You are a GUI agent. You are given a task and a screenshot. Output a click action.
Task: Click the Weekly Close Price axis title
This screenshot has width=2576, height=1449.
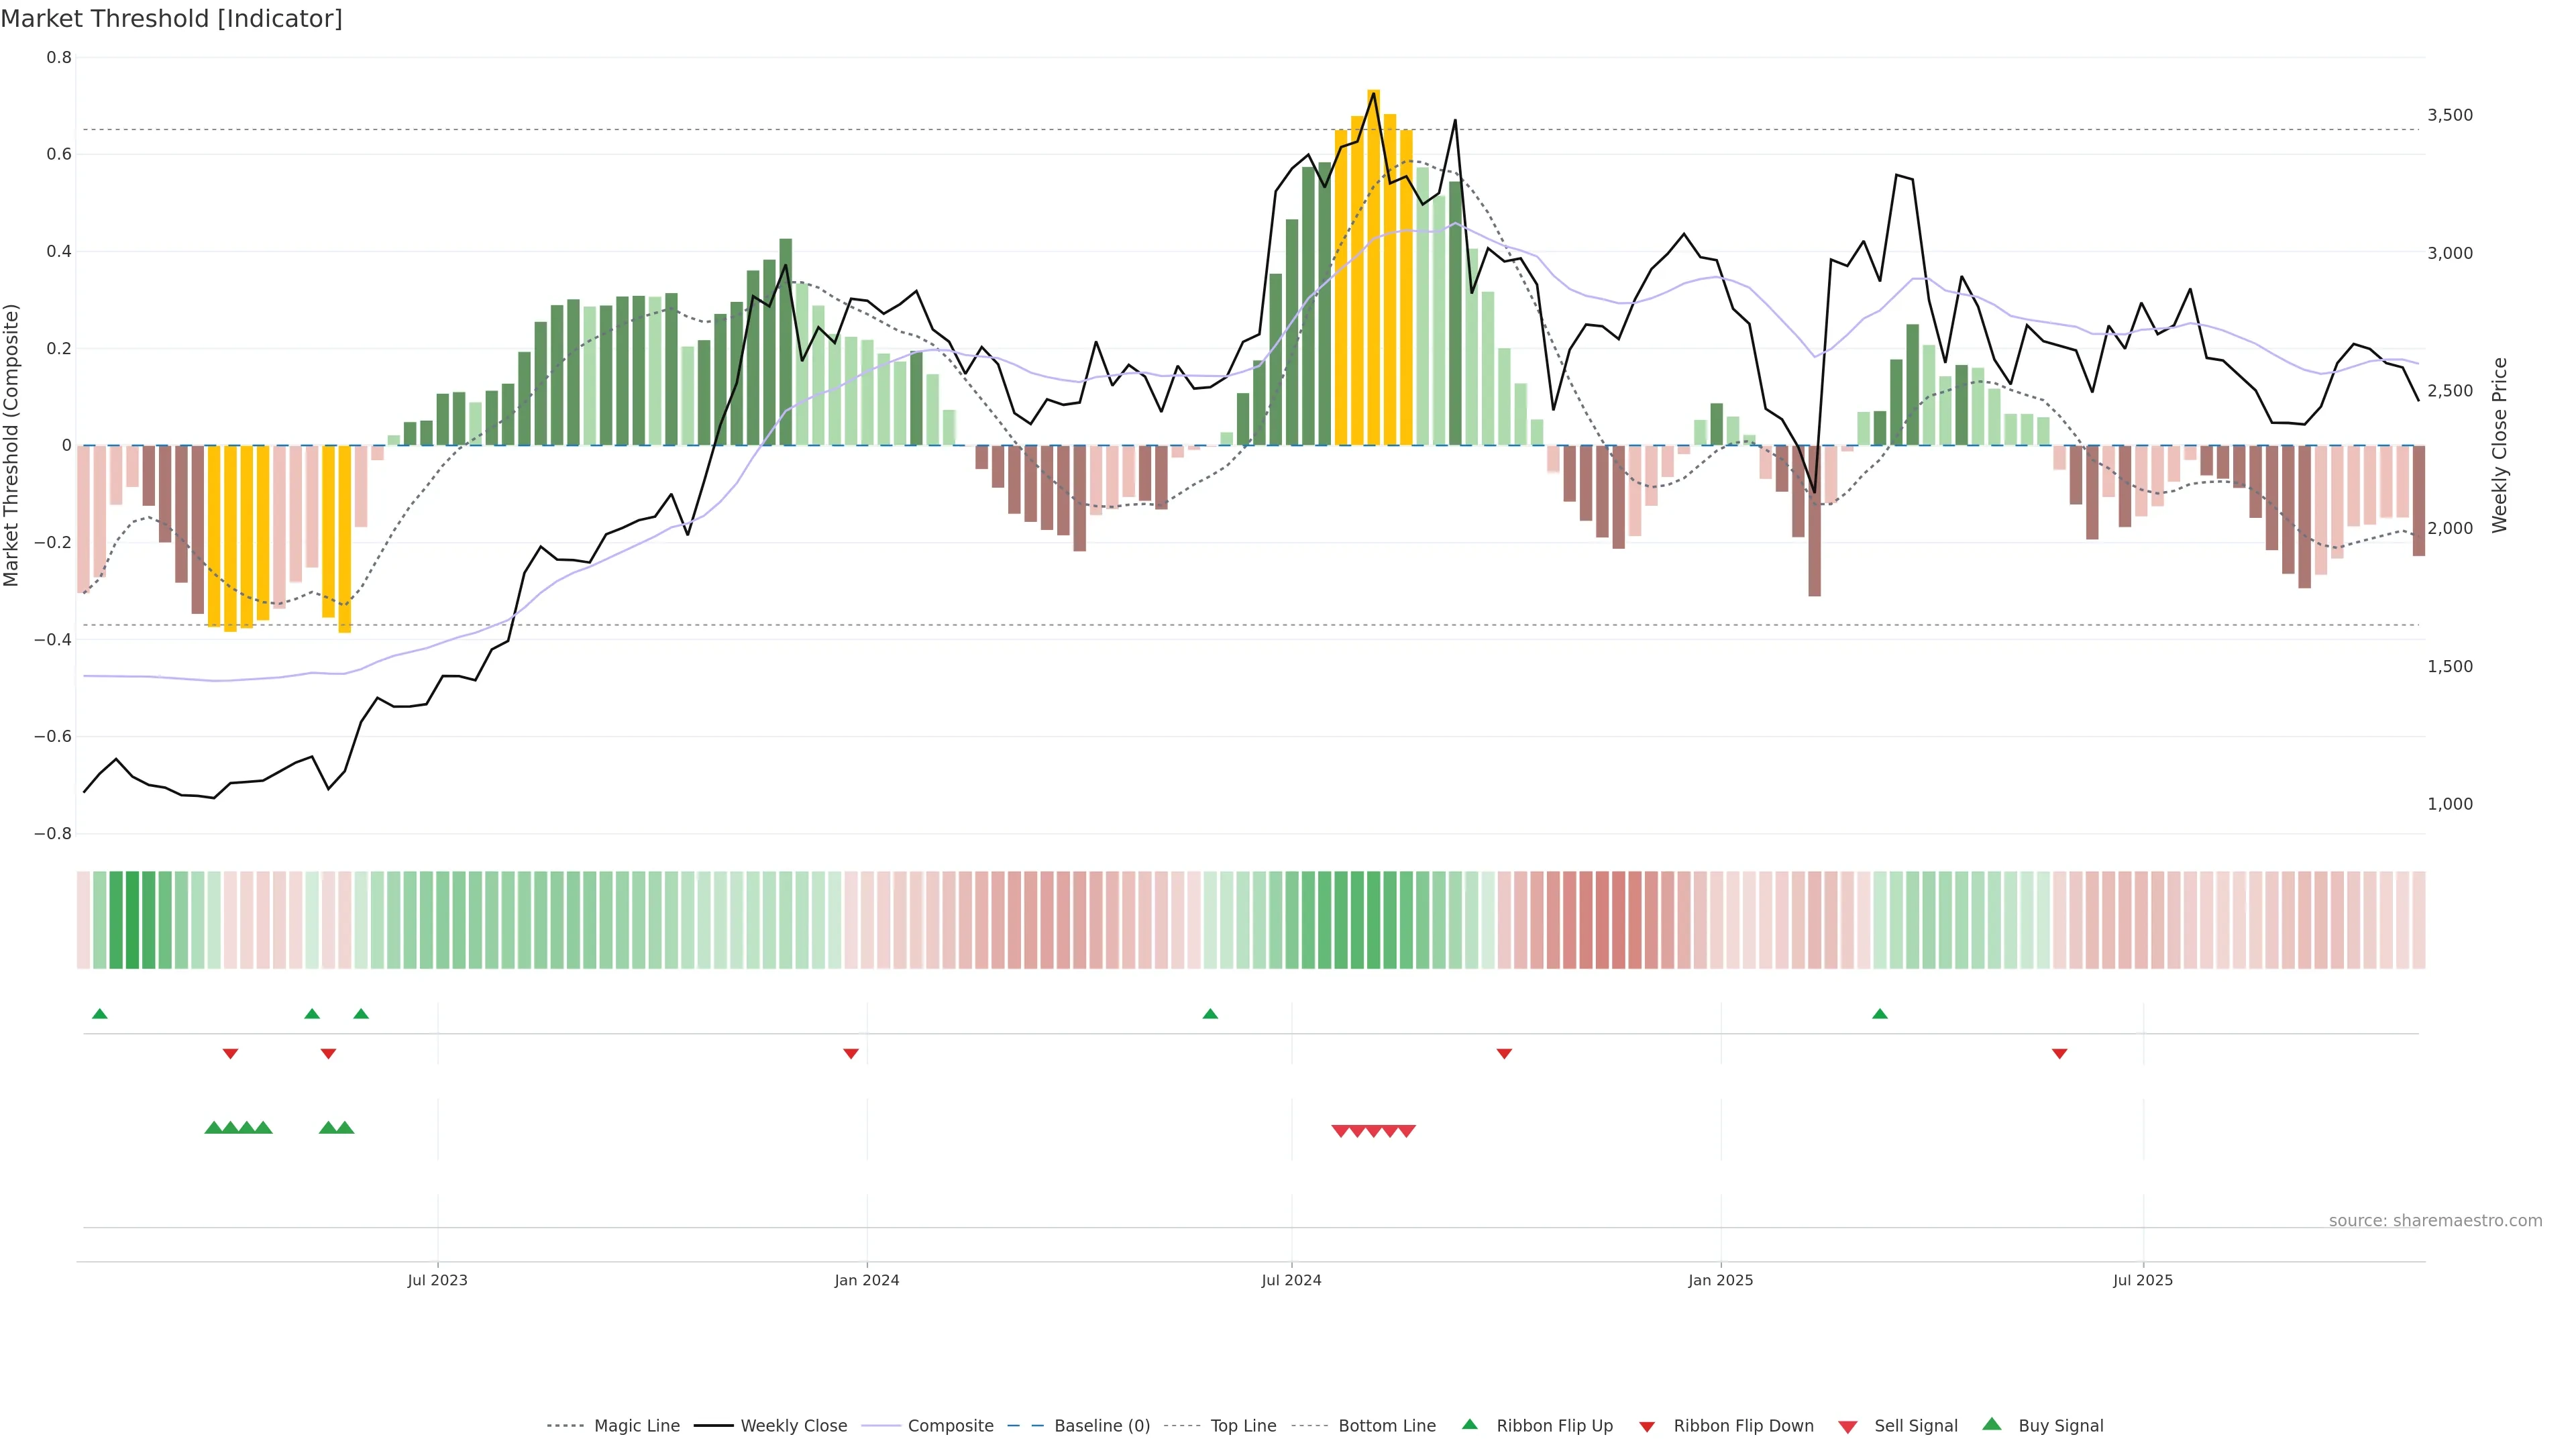2500,445
